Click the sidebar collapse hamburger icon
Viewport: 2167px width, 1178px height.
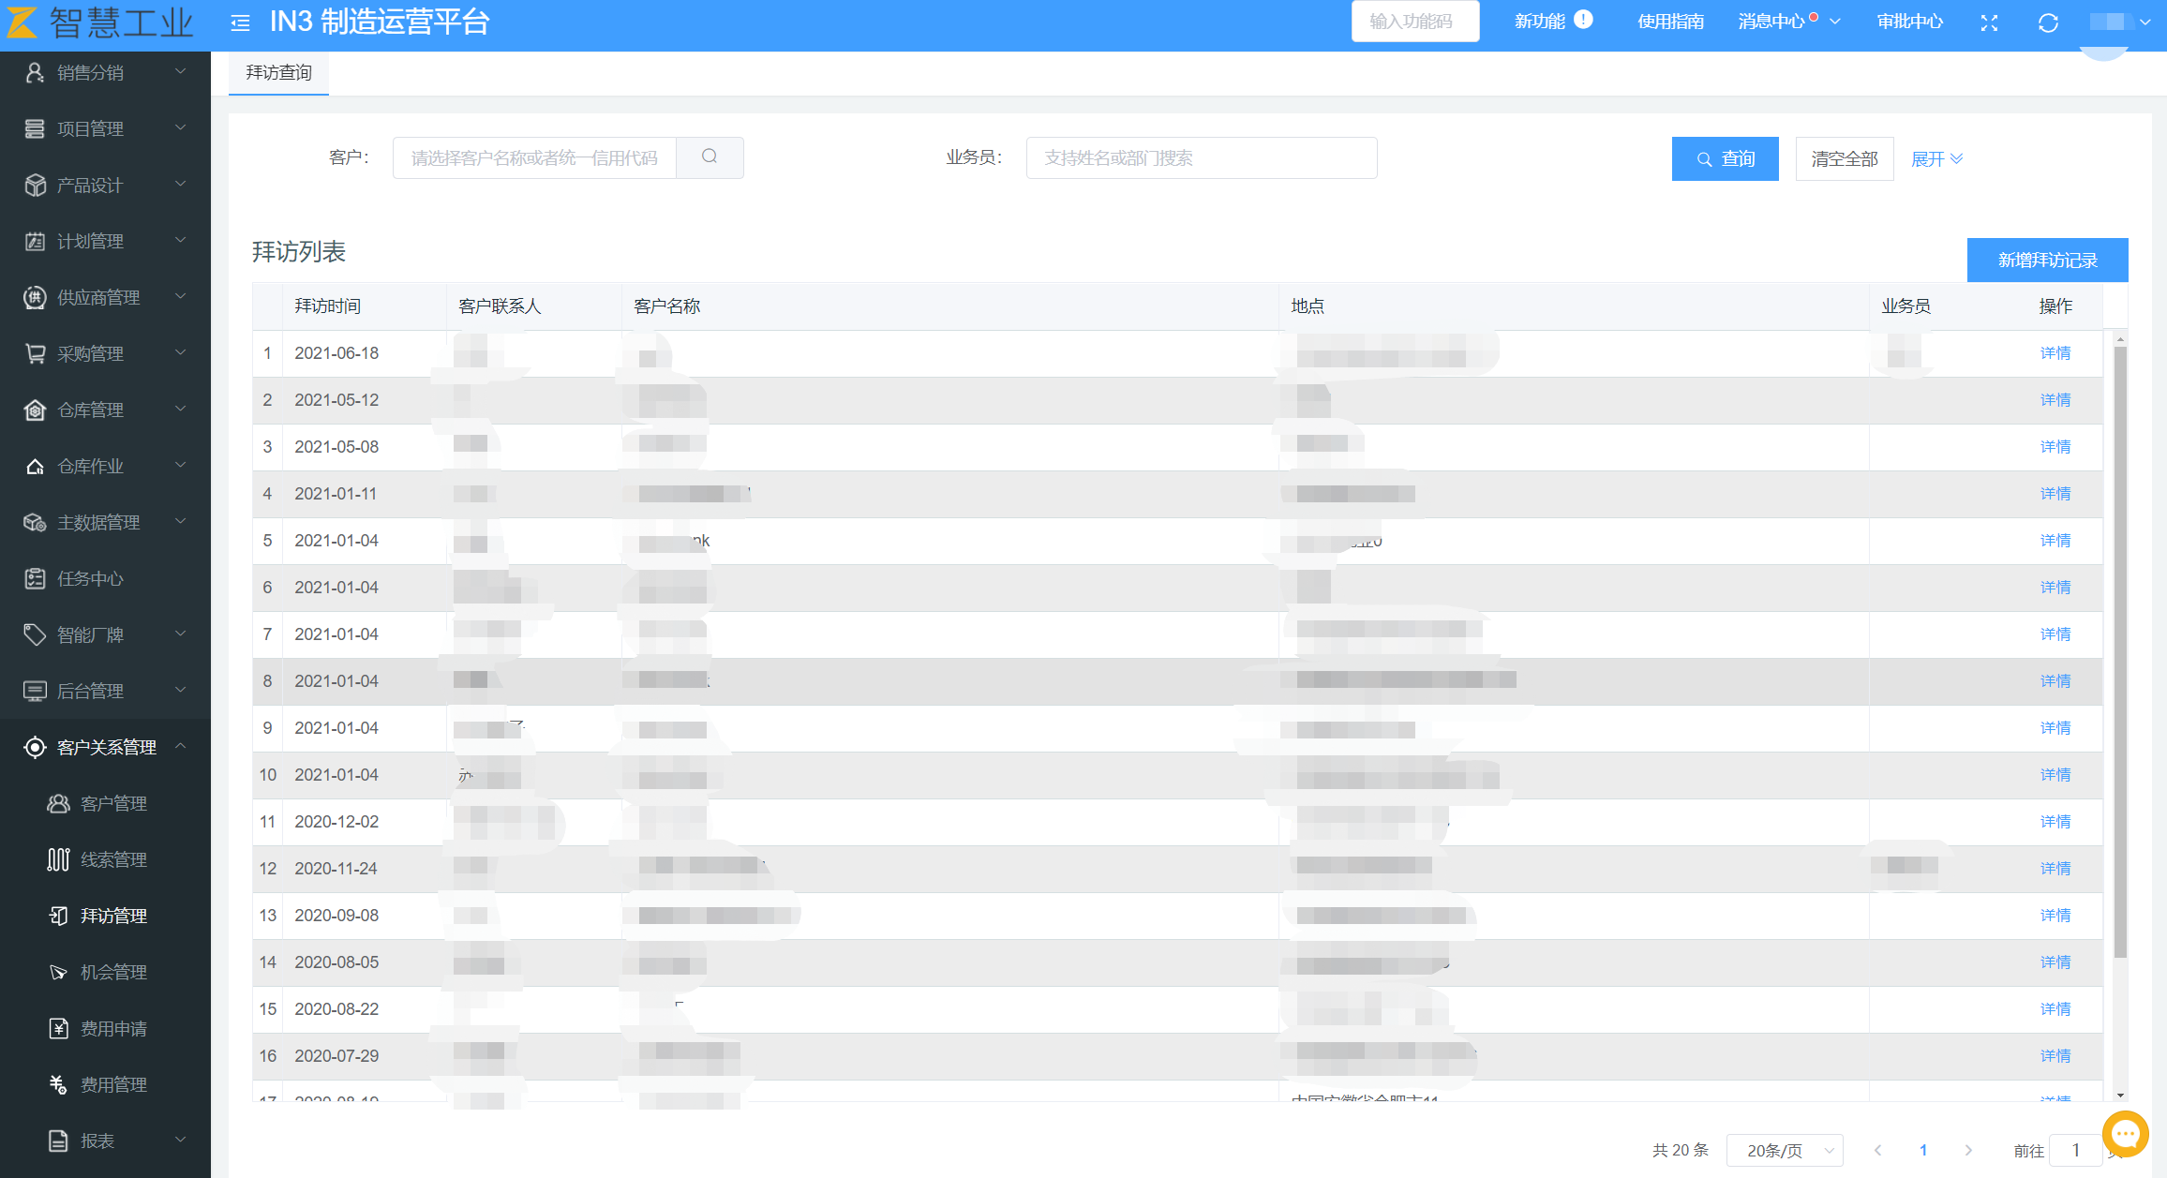tap(240, 22)
